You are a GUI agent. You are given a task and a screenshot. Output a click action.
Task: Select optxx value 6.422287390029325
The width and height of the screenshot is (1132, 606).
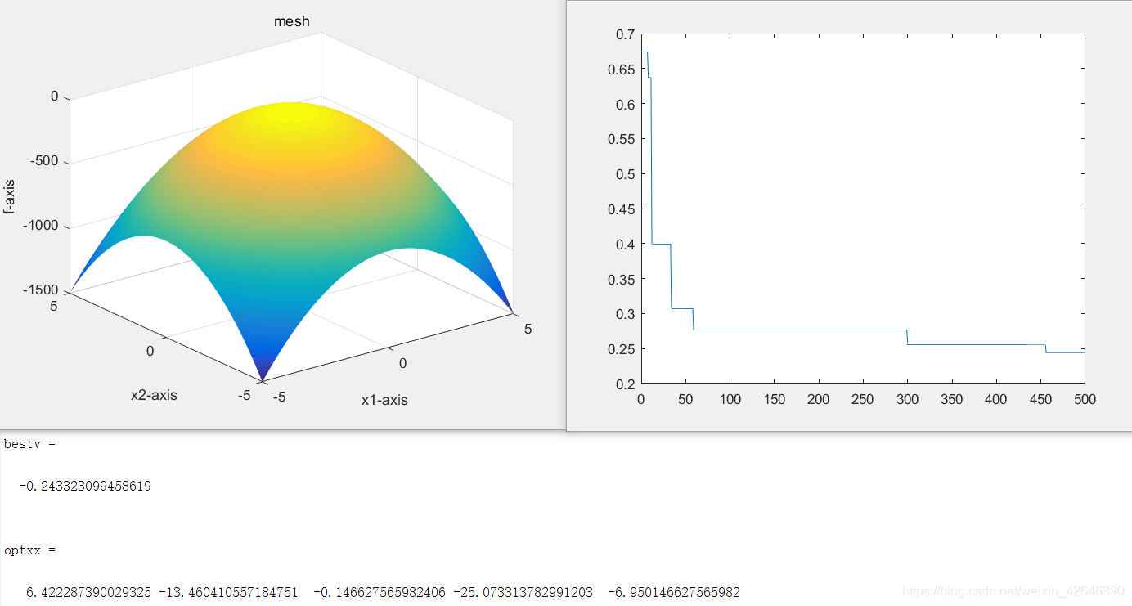click(x=88, y=592)
